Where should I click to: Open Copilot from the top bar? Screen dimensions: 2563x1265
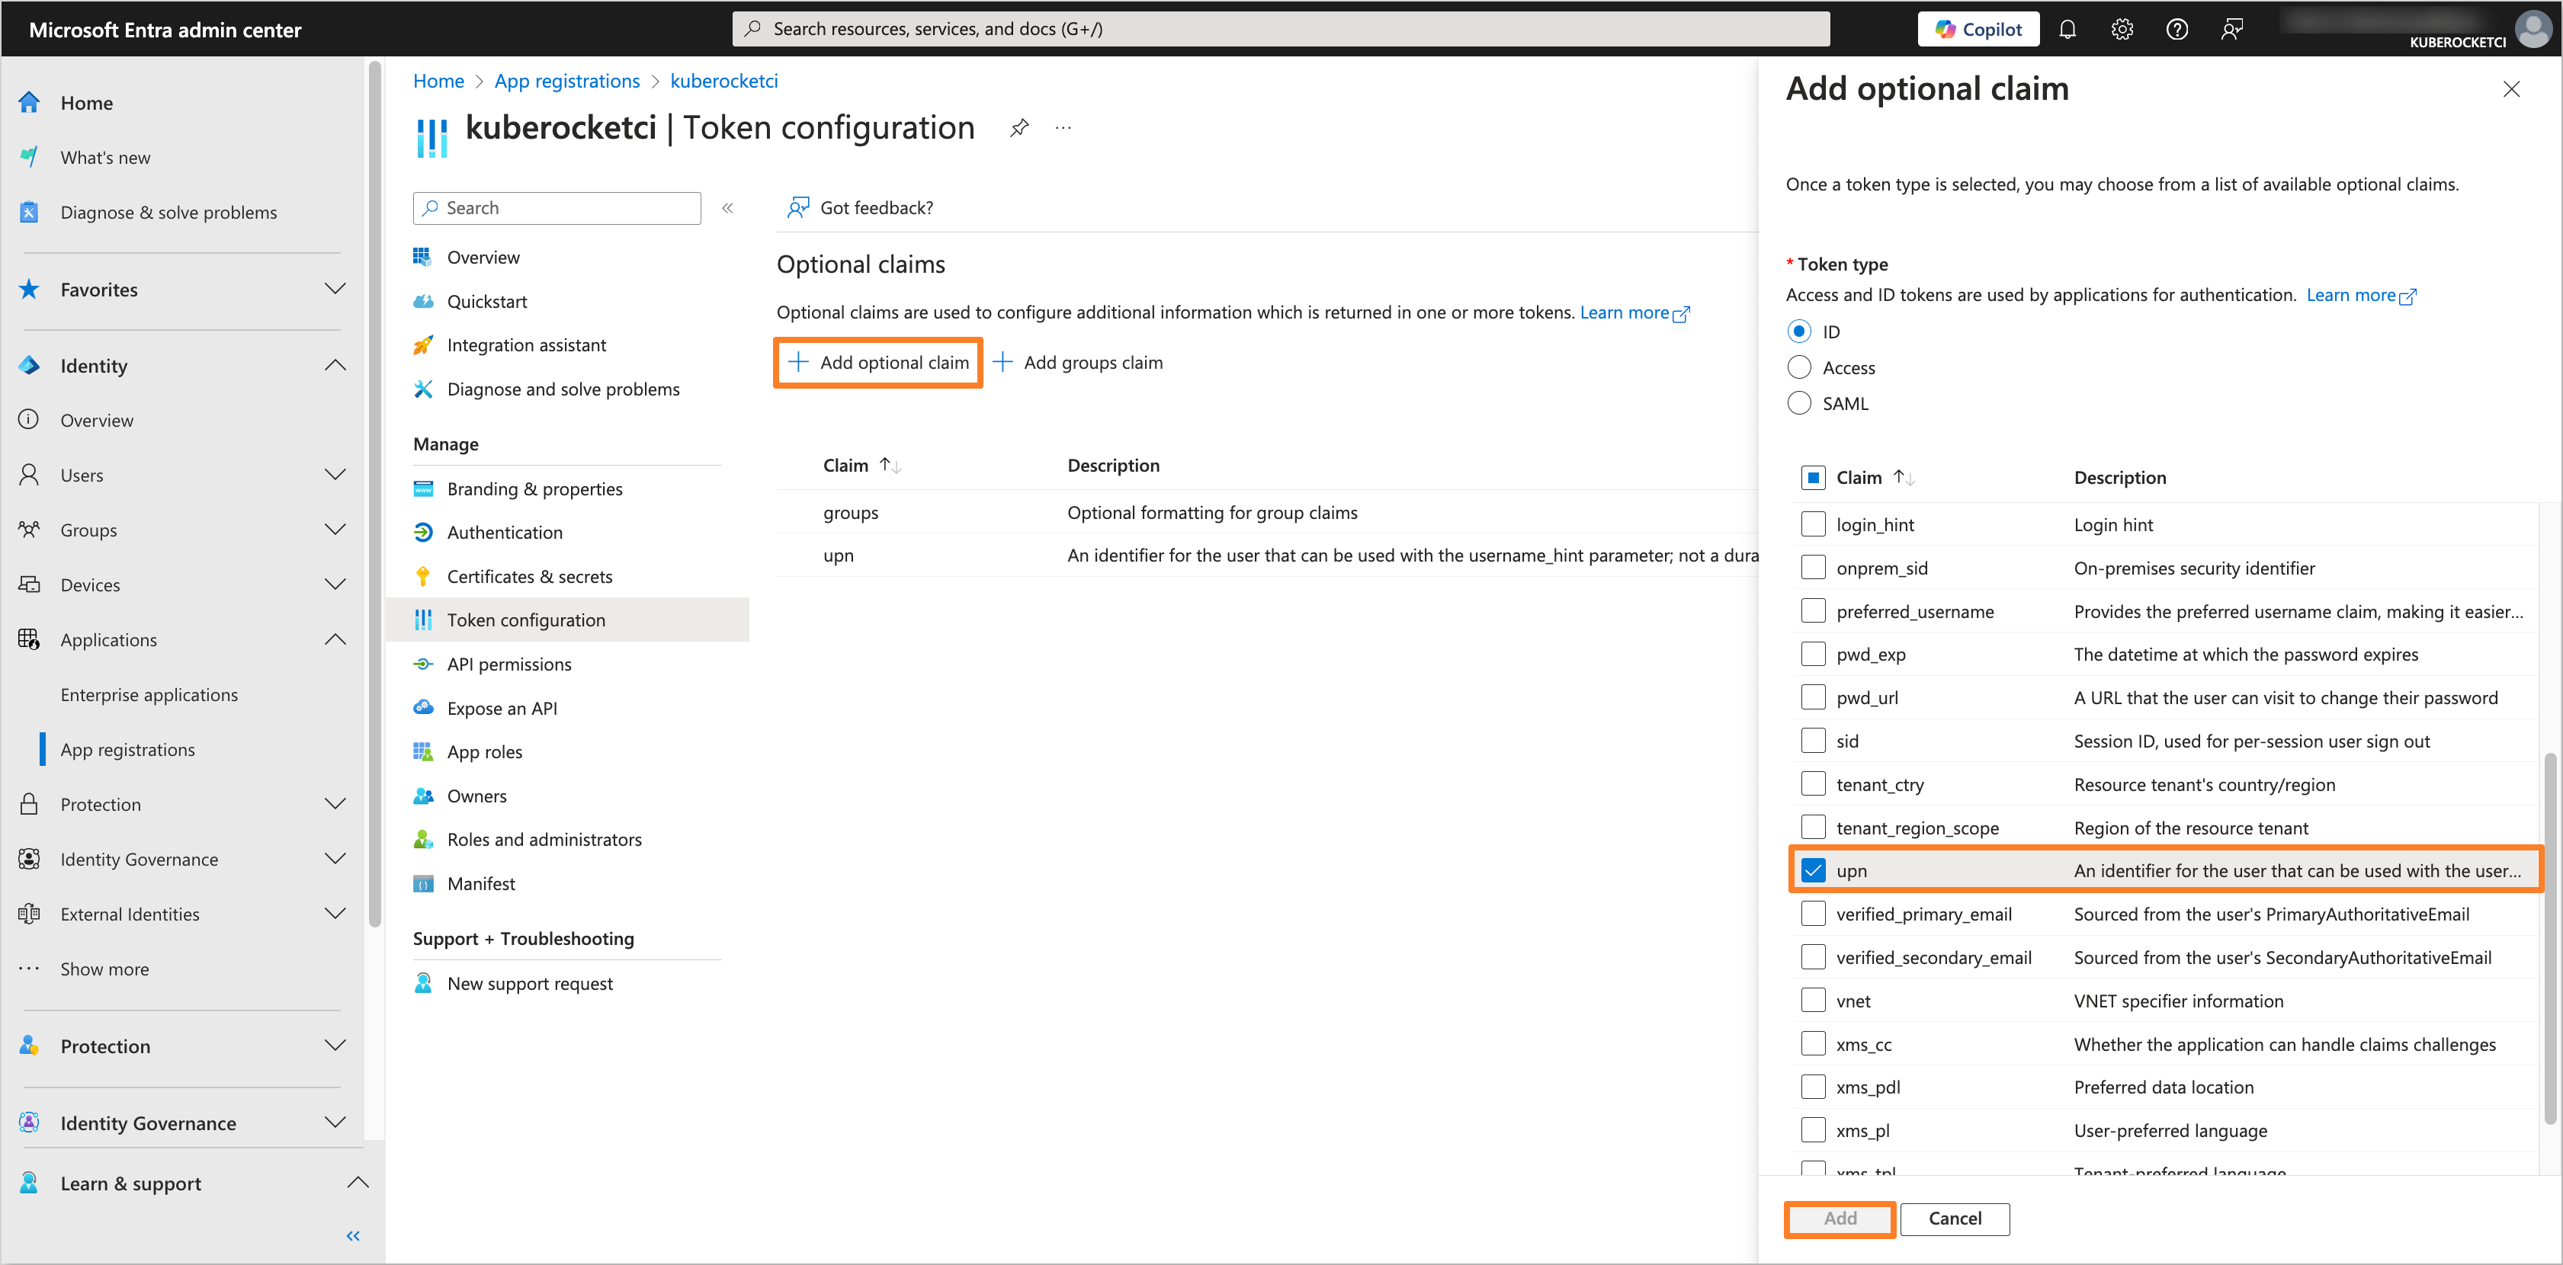(1978, 29)
